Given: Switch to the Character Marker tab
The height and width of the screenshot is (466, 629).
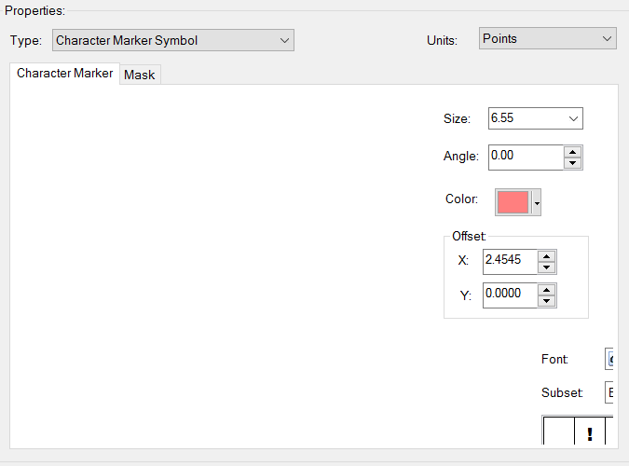Looking at the screenshot, I should point(64,74).
